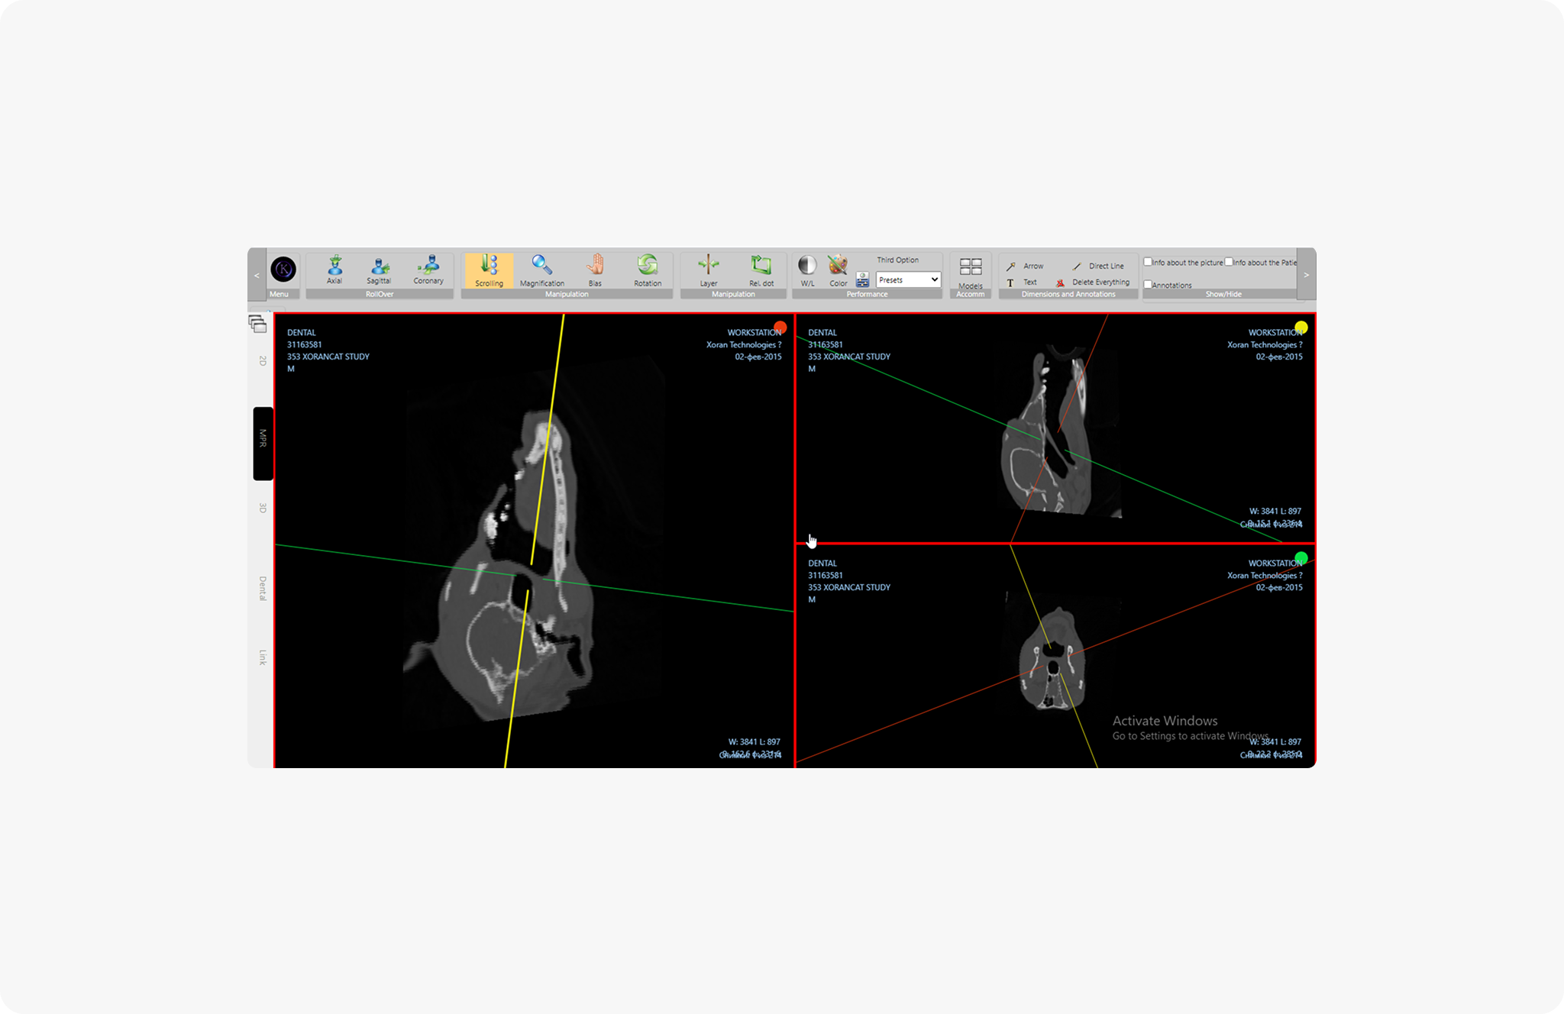This screenshot has width=1564, height=1014.
Task: Click the Coronary view icon
Action: [428, 267]
